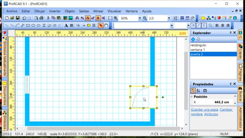This screenshot has width=245, height=138.
Task: Open the Objeto menu
Action: tap(70, 11)
